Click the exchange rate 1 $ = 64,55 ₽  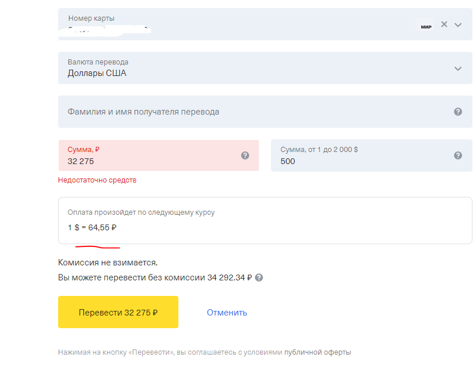click(92, 227)
